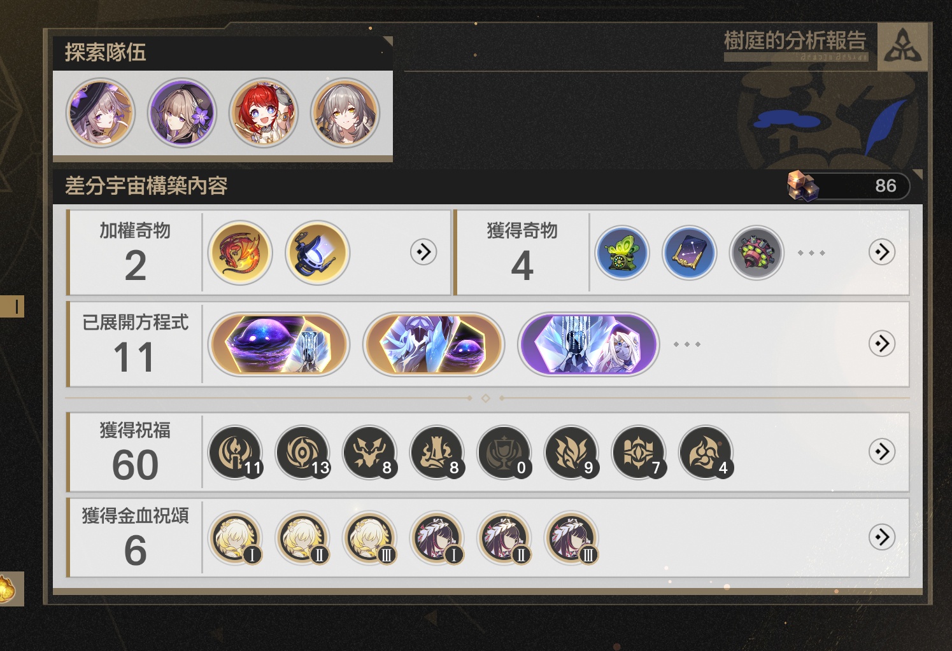
Task: Select the blessing path icon with count 13
Action: tap(303, 452)
